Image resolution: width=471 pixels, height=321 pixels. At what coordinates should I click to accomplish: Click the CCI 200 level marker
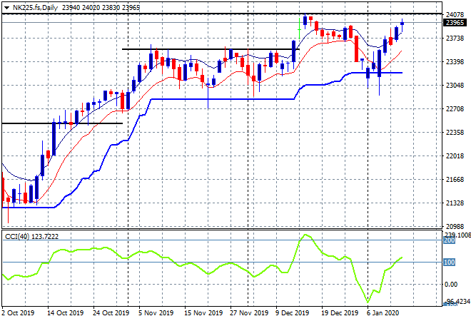[x=449, y=240]
